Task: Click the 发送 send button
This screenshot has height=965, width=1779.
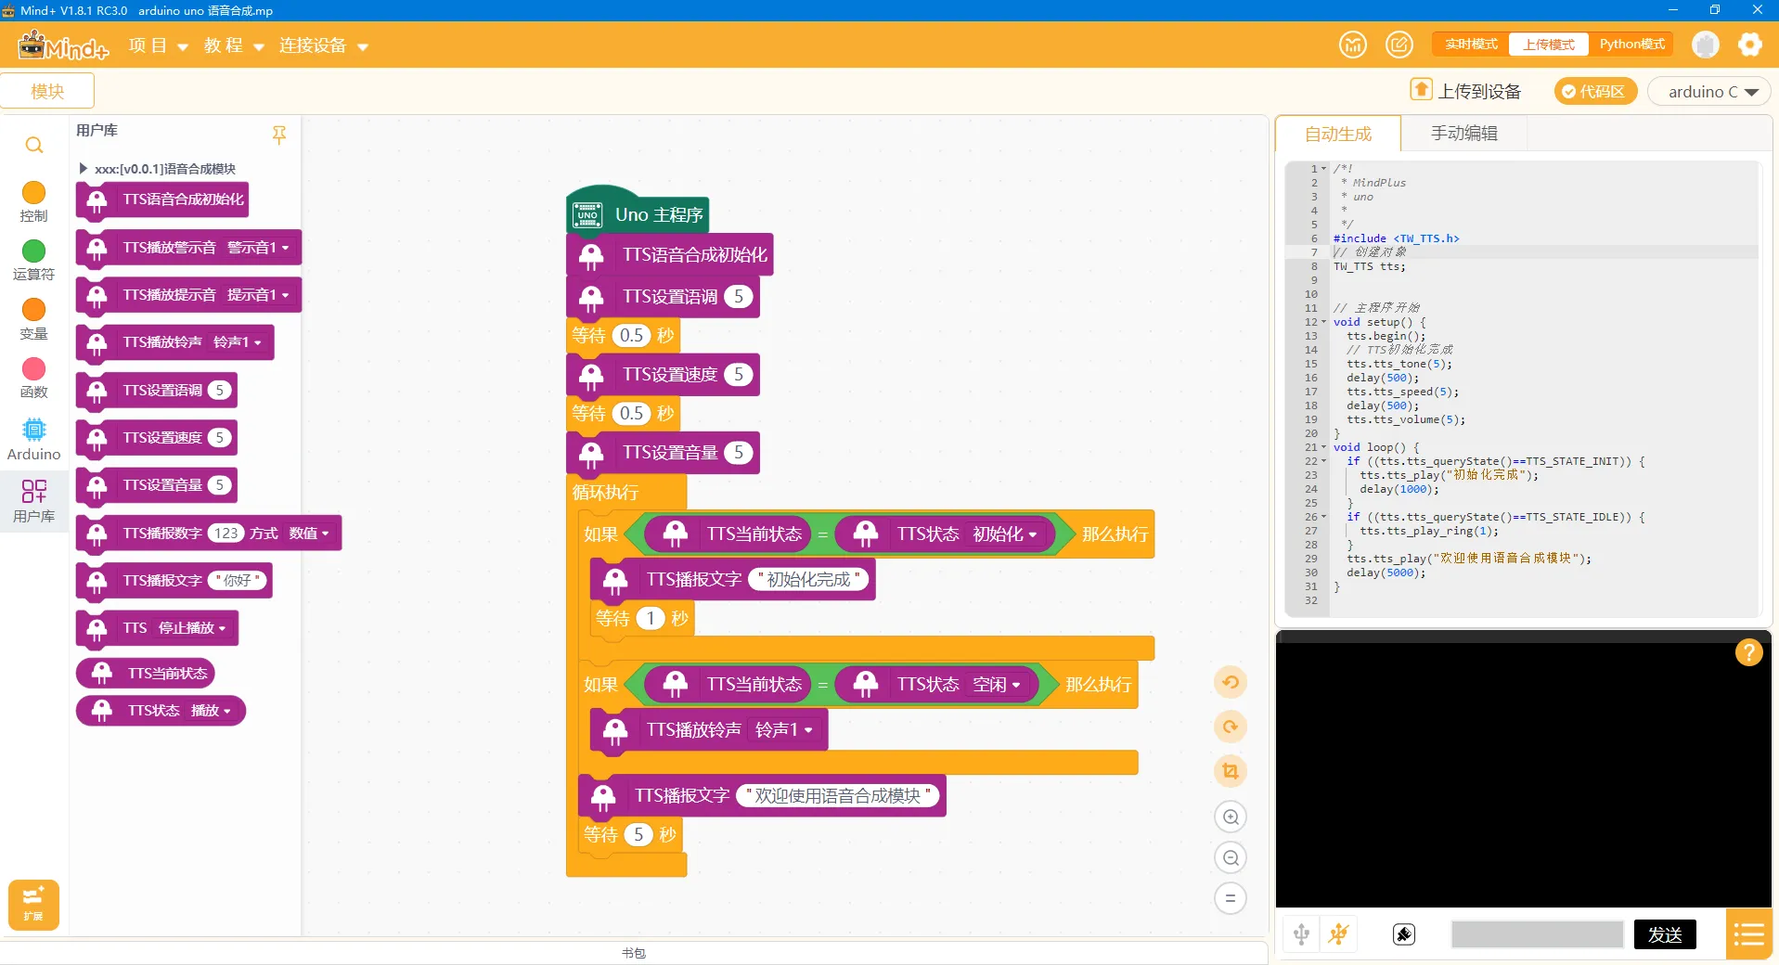Action: [1664, 934]
